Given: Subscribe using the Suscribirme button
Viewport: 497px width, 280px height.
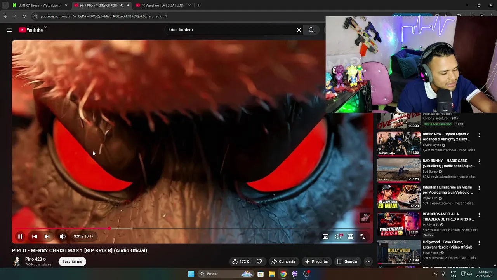Looking at the screenshot, I should (72, 261).
